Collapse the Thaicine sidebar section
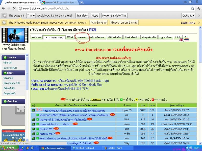This screenshot has width=202, height=151. (x=5, y=58)
